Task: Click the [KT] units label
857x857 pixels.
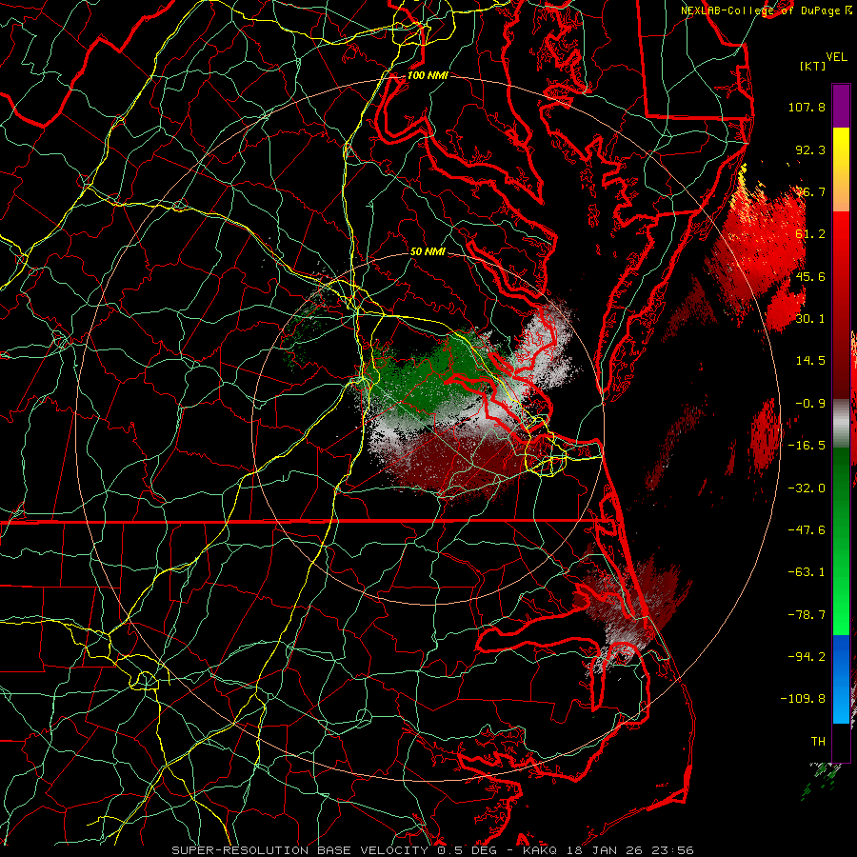Action: (813, 66)
